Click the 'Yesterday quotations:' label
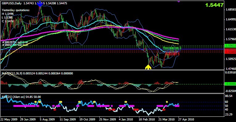This screenshot has width=236, height=122. click(16, 10)
